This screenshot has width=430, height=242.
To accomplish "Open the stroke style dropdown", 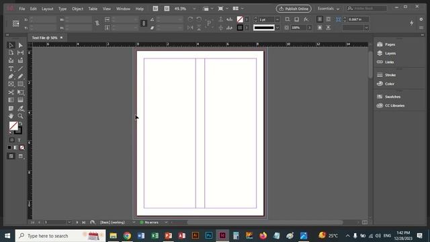I will [x=277, y=28].
